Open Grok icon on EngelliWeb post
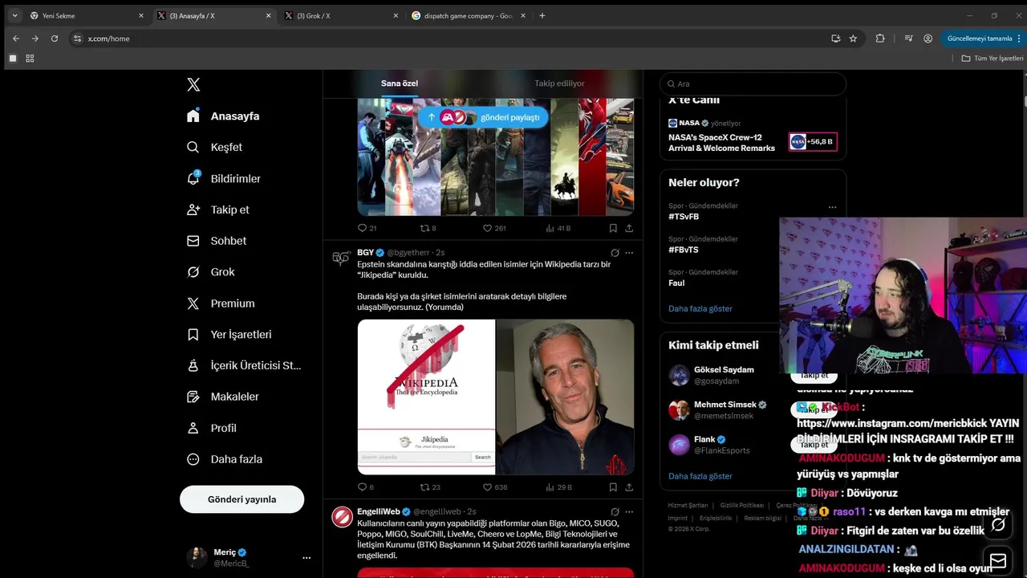 tap(615, 511)
